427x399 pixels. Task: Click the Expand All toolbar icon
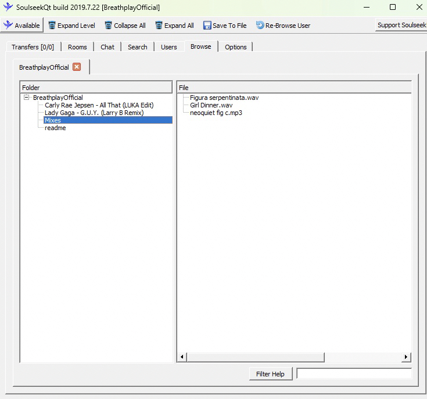click(x=159, y=26)
